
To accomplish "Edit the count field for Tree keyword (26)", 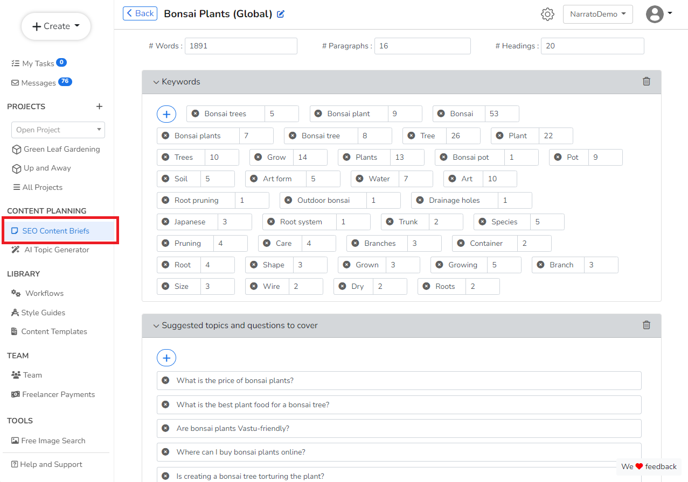I will click(x=463, y=136).
